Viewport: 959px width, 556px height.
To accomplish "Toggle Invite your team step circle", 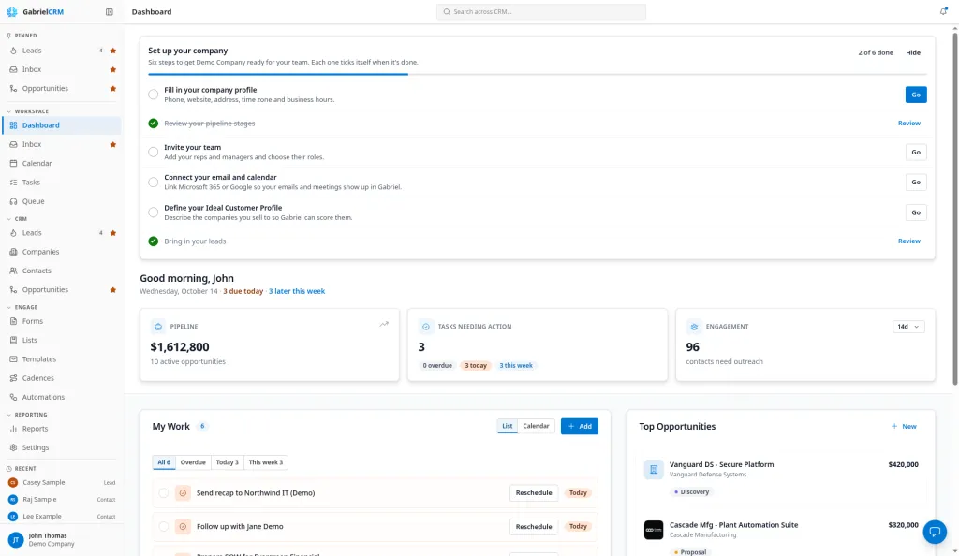I will click(153, 153).
